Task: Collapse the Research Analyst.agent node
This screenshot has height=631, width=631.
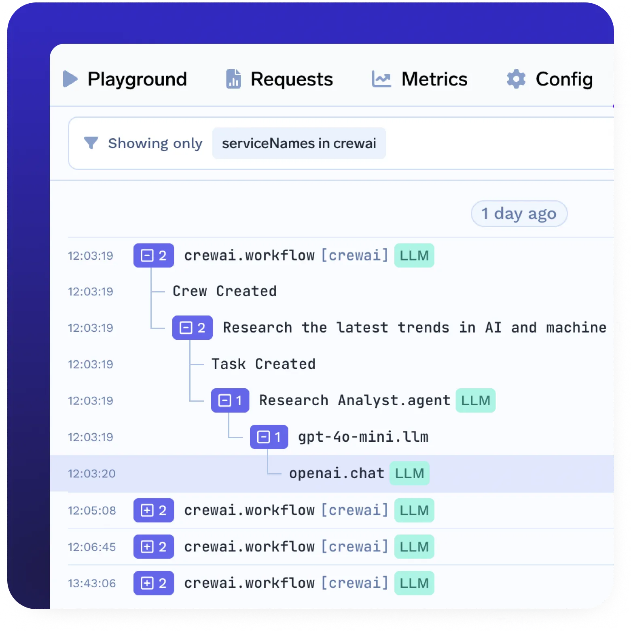Action: pyautogui.click(x=230, y=400)
